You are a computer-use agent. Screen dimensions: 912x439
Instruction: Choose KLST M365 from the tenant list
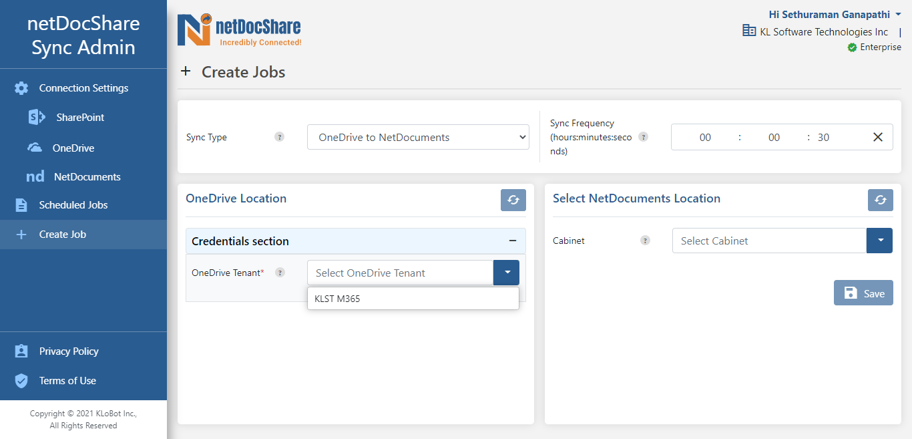click(413, 299)
